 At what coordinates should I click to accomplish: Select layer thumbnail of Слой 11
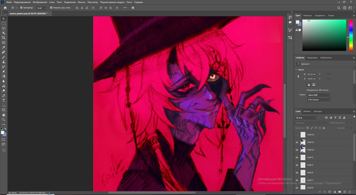coord(303,142)
